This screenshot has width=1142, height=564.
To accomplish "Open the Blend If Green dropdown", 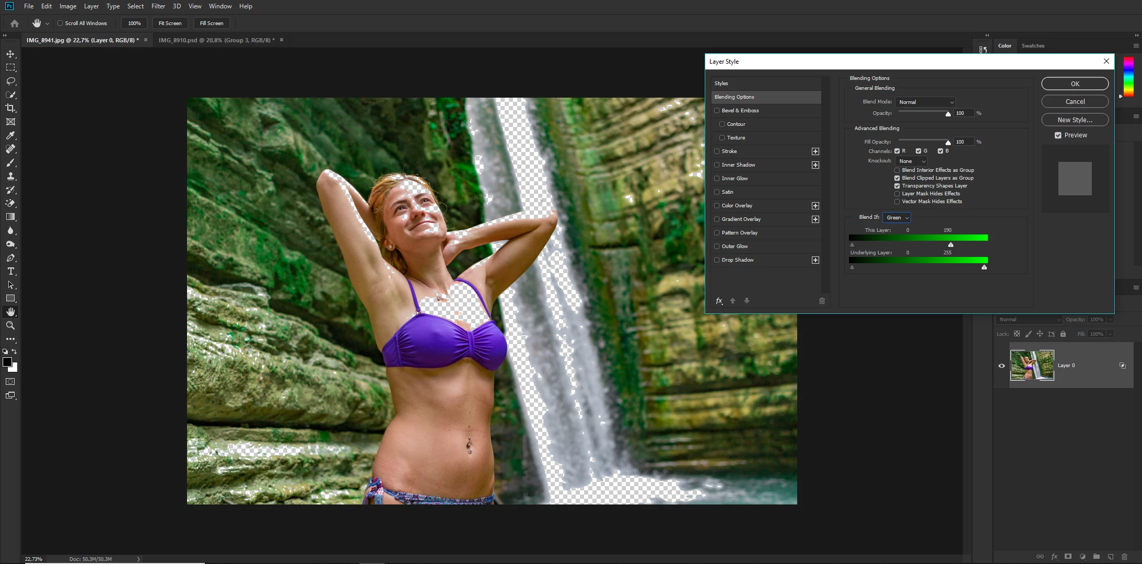I will (x=896, y=218).
